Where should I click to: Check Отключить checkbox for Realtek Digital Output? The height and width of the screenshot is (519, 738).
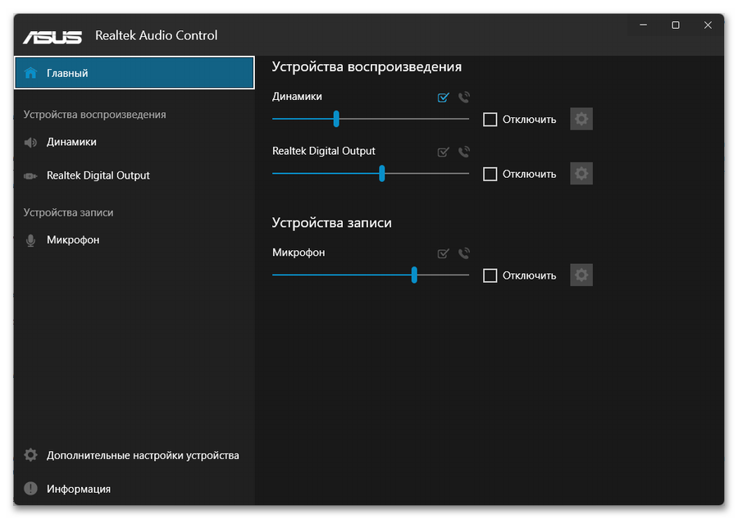(x=490, y=174)
